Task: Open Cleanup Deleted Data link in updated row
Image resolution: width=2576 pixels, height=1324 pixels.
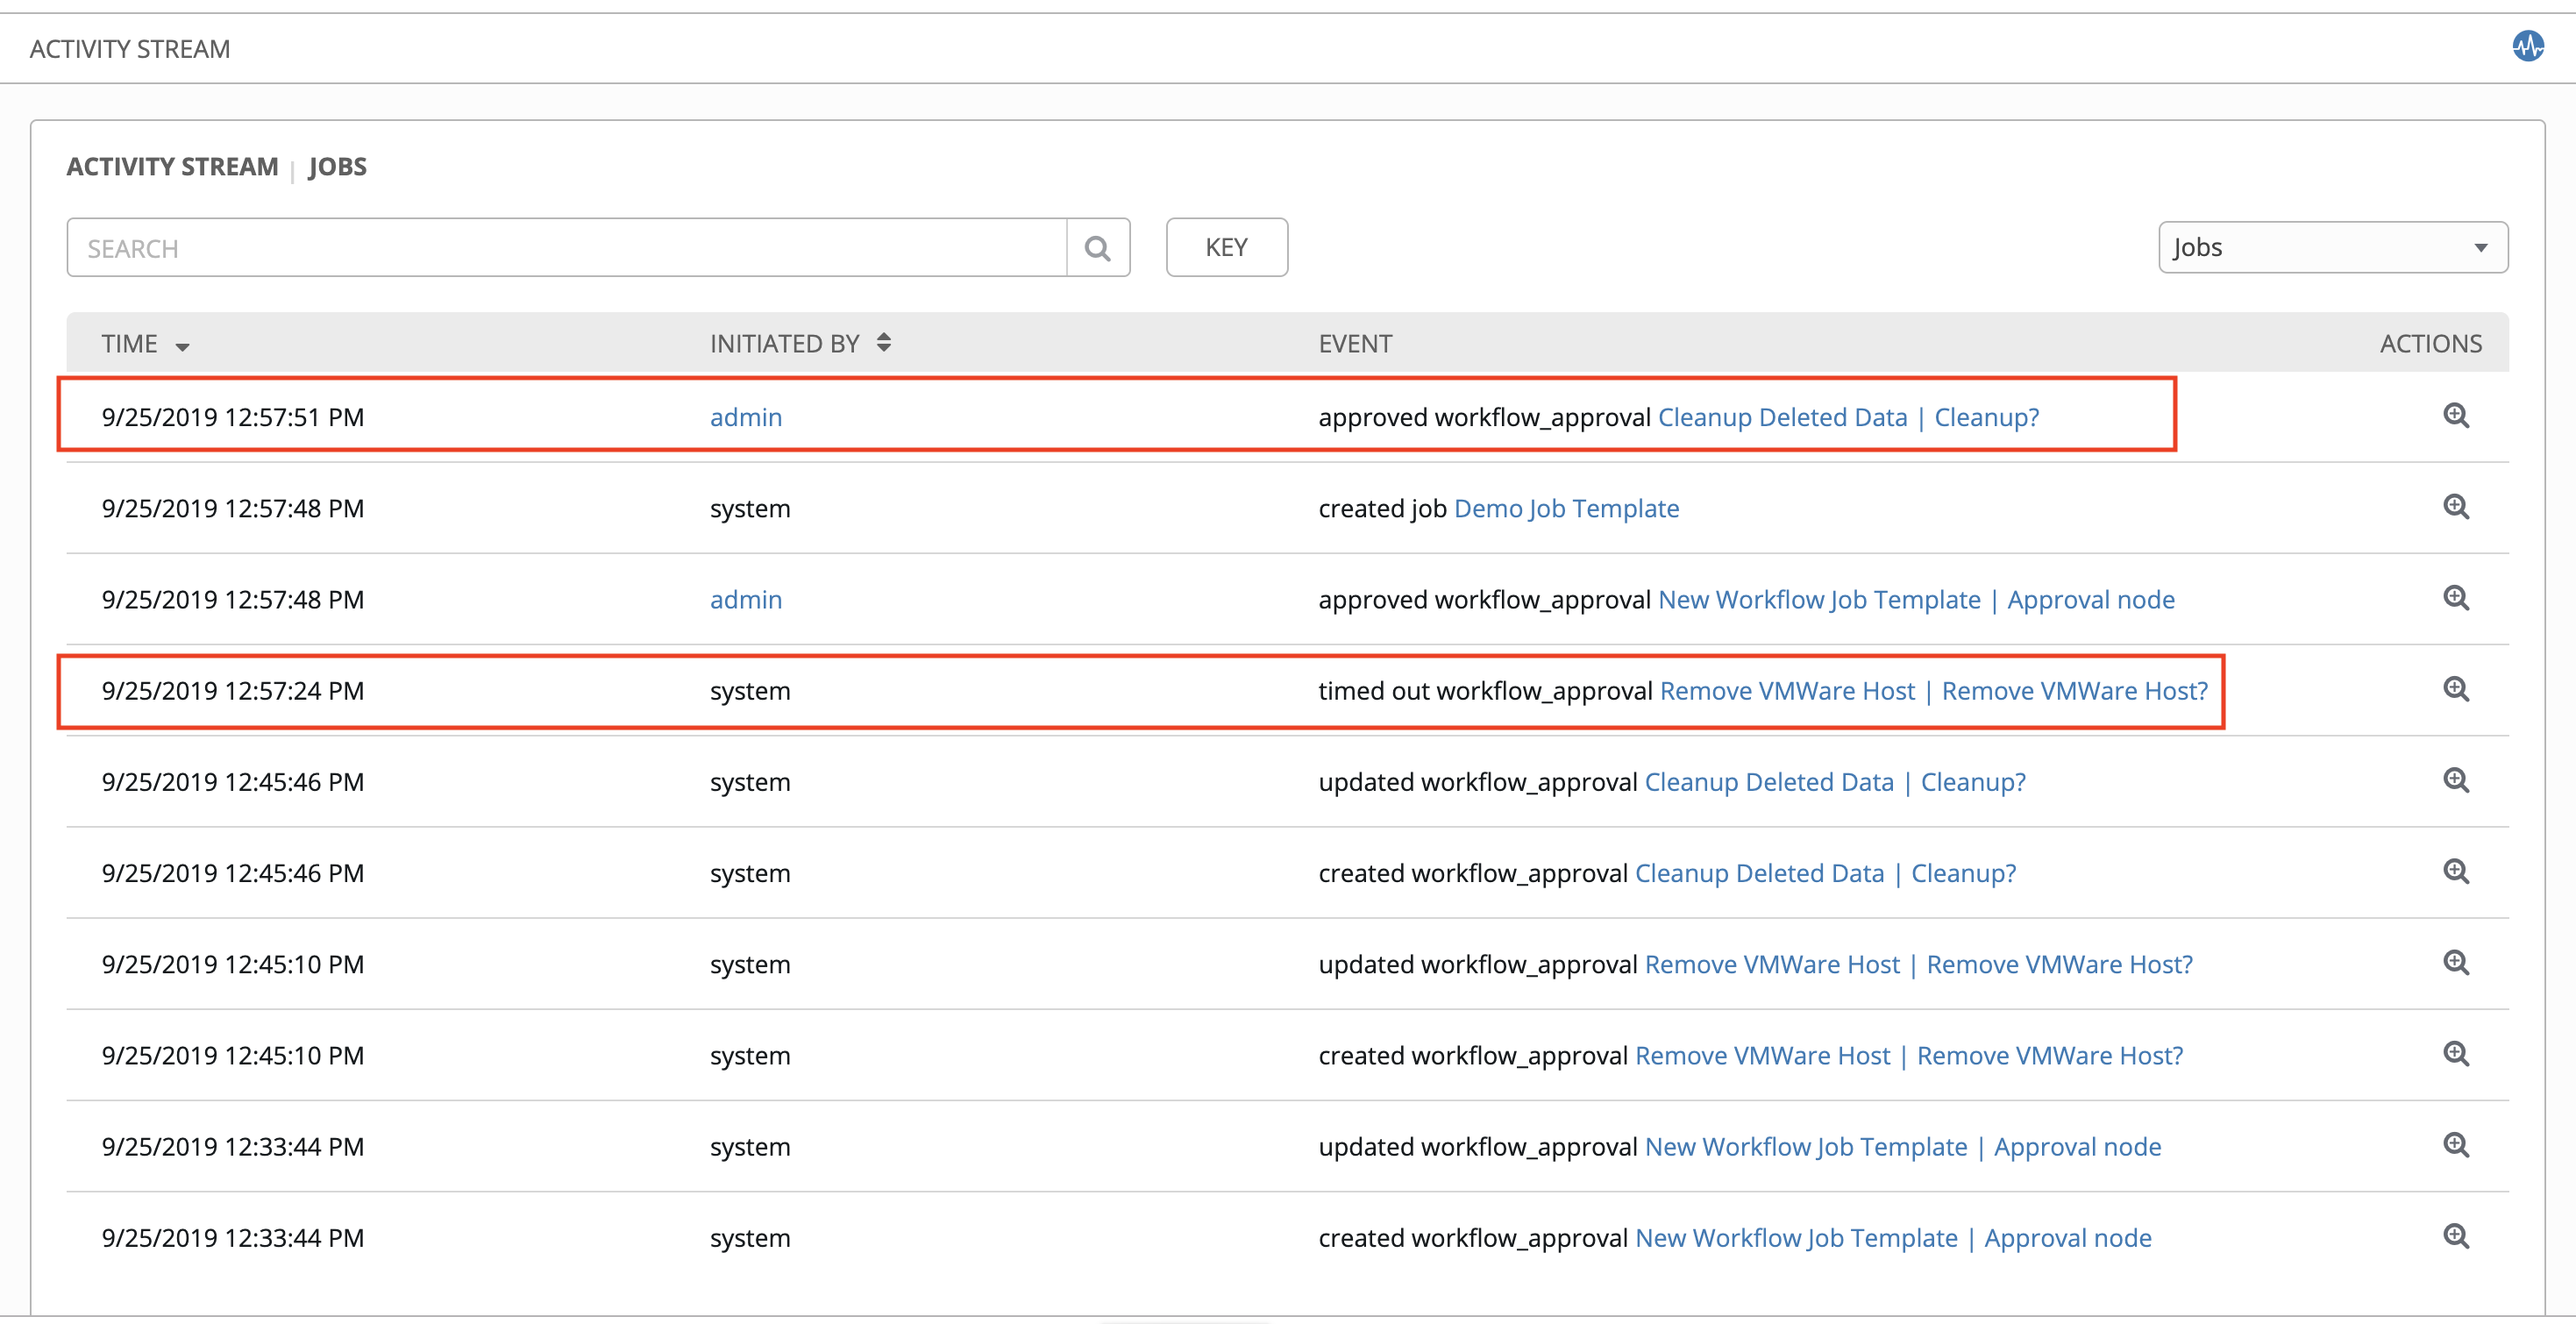Action: 1769,782
